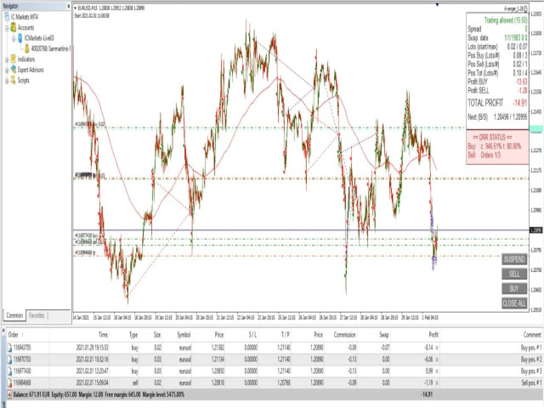Click the order icon for trade 116984668

(x=10, y=382)
